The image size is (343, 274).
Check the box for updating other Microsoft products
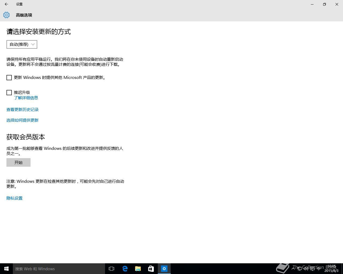9,78
